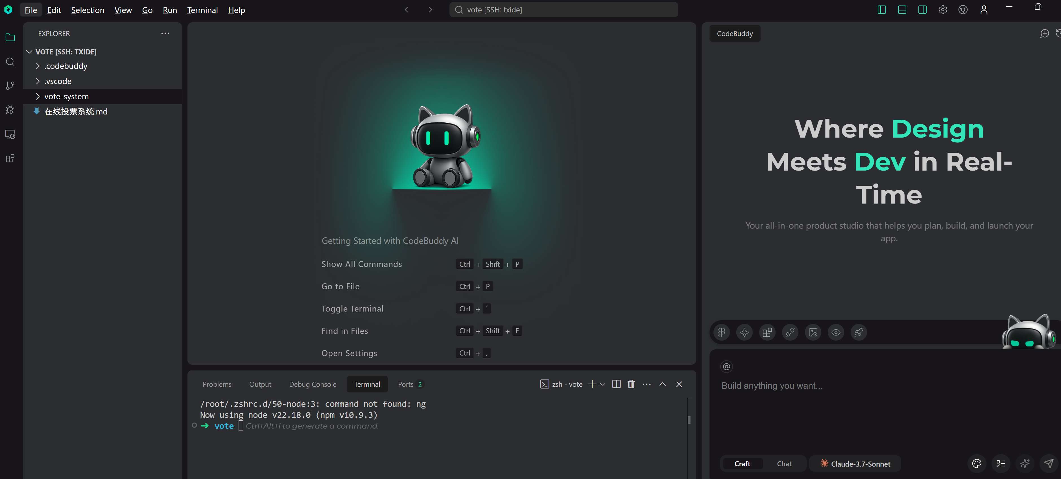Image resolution: width=1061 pixels, height=479 pixels.
Task: Click the Figma integration icon
Action: pyautogui.click(x=722, y=332)
